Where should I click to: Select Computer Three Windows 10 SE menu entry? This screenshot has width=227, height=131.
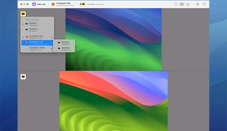[37, 49]
